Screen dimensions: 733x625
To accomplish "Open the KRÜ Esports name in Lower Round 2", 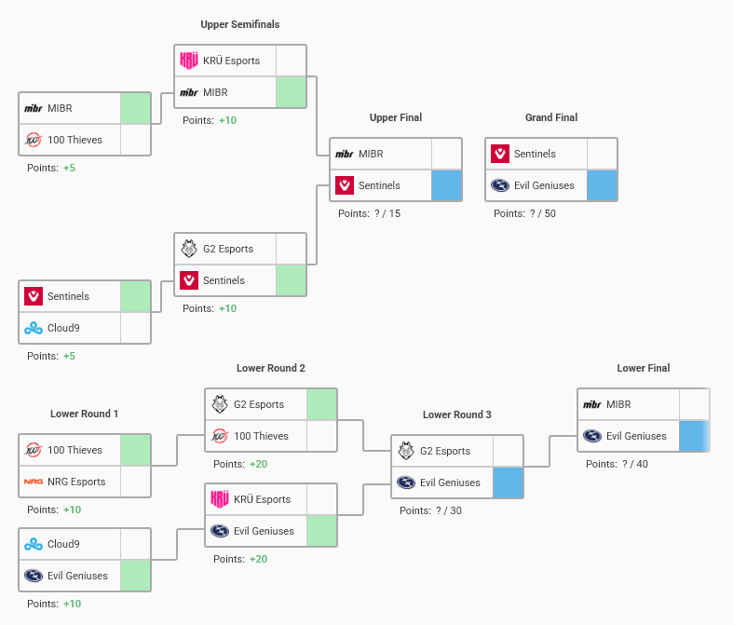I will [x=262, y=500].
